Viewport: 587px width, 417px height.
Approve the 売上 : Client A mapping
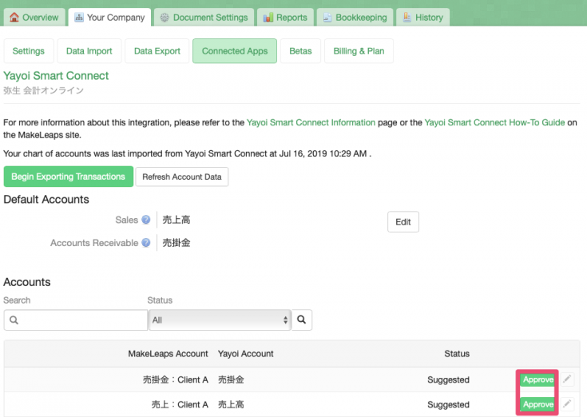click(x=537, y=404)
